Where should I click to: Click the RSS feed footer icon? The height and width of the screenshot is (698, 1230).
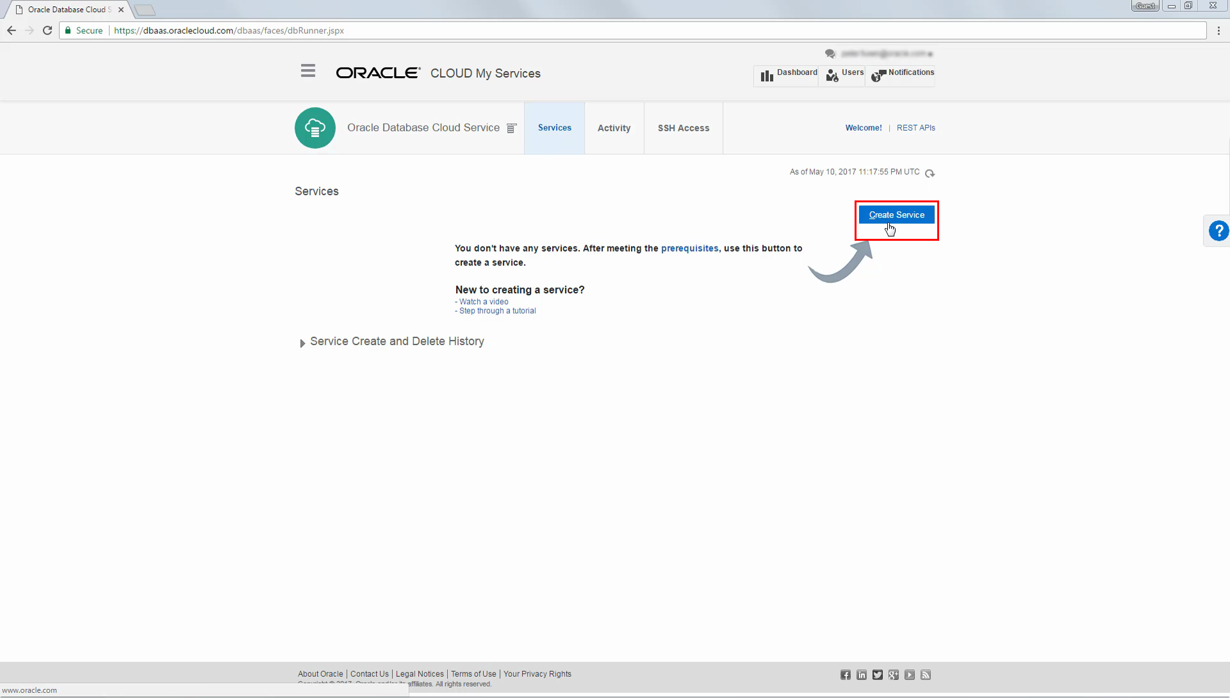pos(926,675)
